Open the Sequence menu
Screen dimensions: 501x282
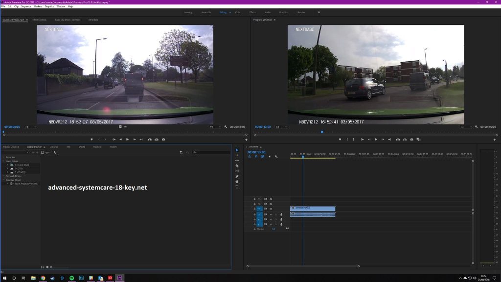pos(26,6)
